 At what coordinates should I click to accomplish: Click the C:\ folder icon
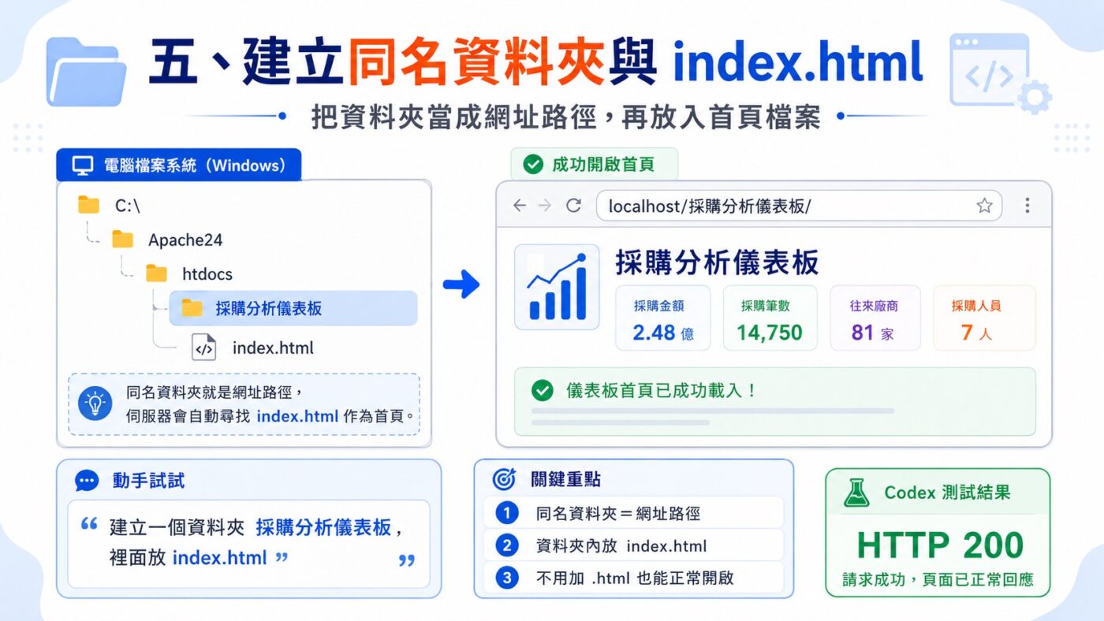click(x=88, y=206)
